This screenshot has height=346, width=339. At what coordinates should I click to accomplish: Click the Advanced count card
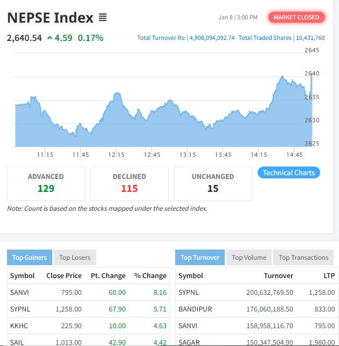[x=46, y=183]
